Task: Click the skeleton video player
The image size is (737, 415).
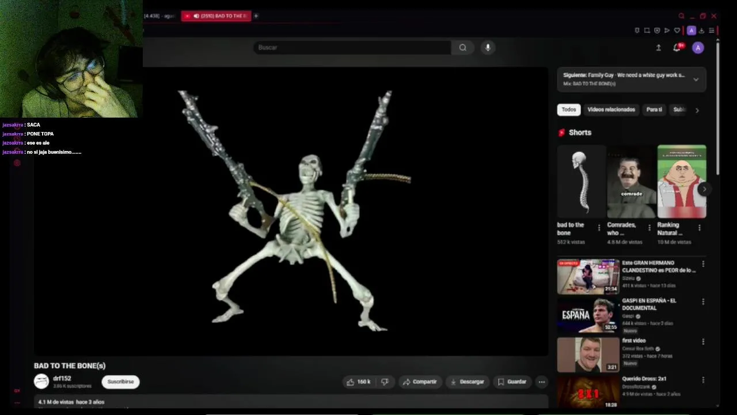Action: click(291, 211)
